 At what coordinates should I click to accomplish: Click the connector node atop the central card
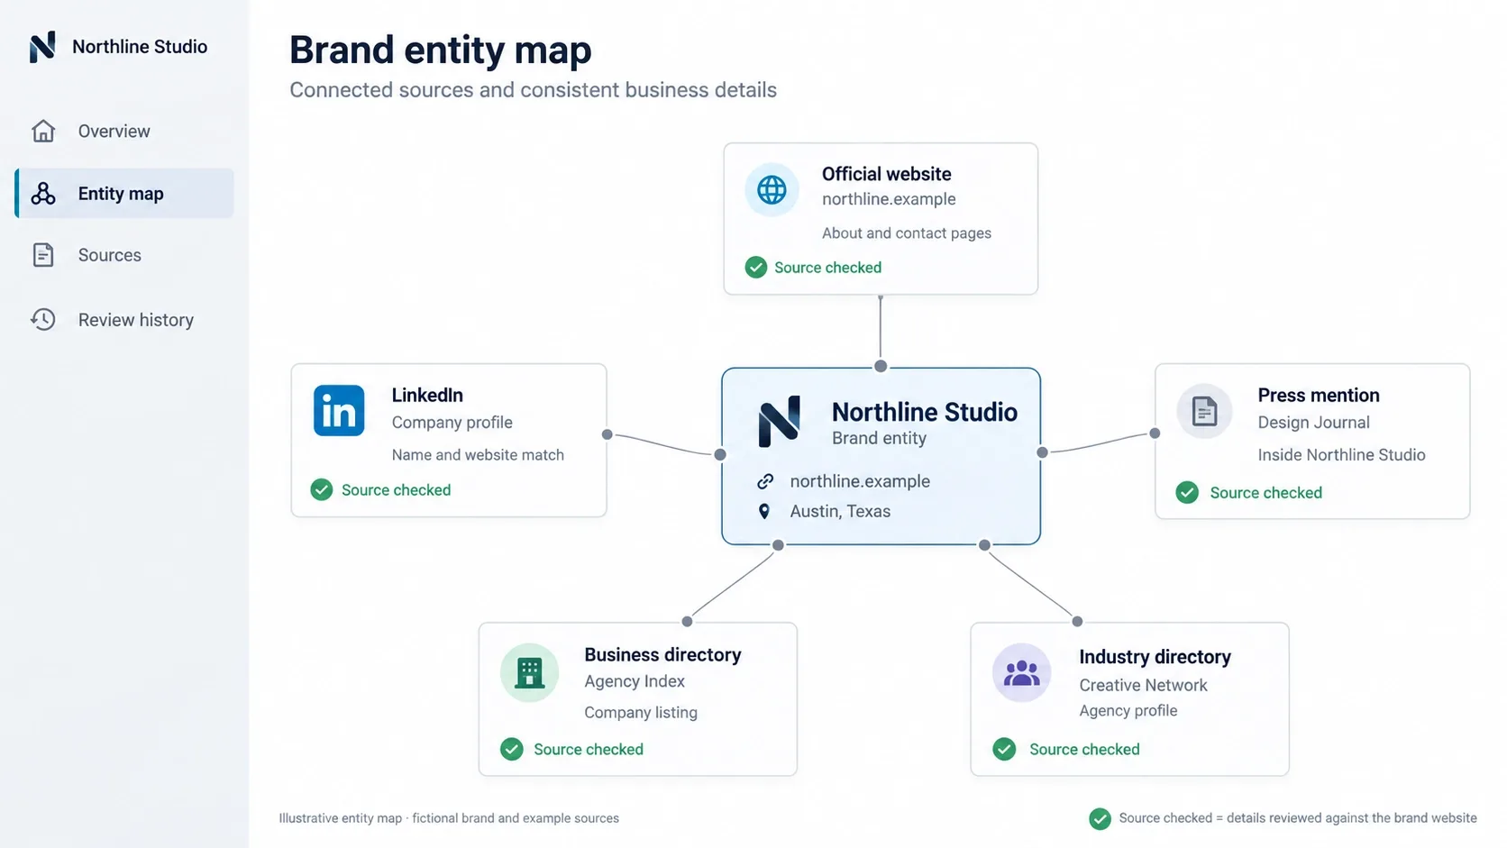881,366
